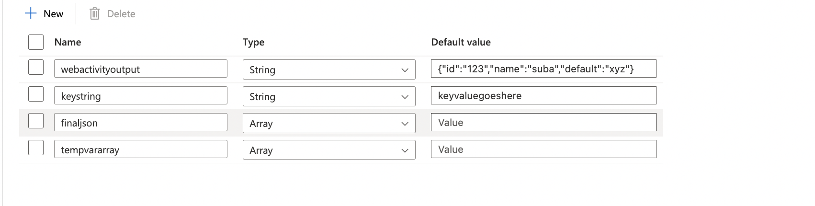Open Type dropdown for webactivityoutput
Screen dimensions: 815x206
tap(328, 69)
